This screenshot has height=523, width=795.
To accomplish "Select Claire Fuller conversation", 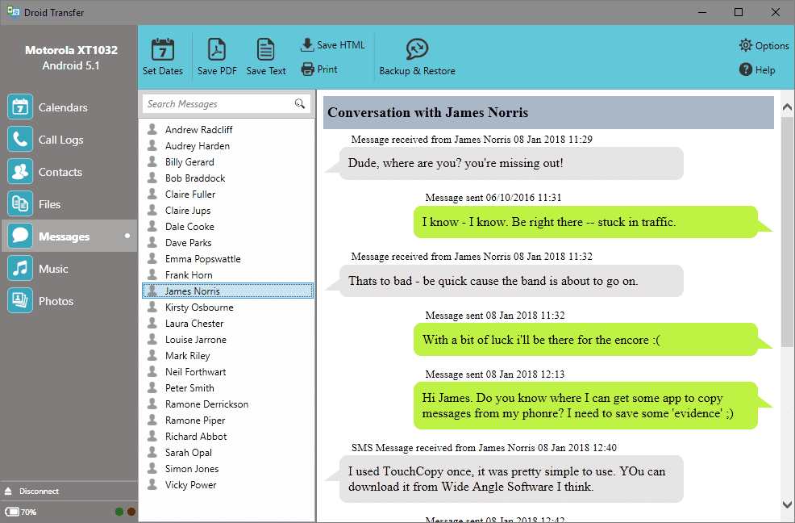I will click(227, 195).
